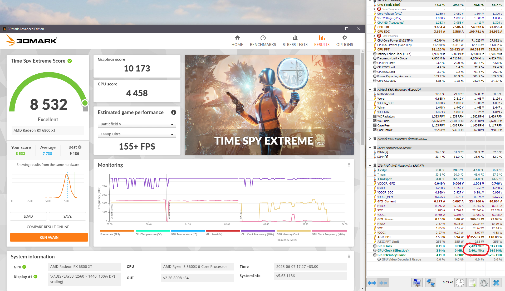Image resolution: width=505 pixels, height=291 pixels.
Task: Click the Display #1 verified check icon
Action: 36,277
